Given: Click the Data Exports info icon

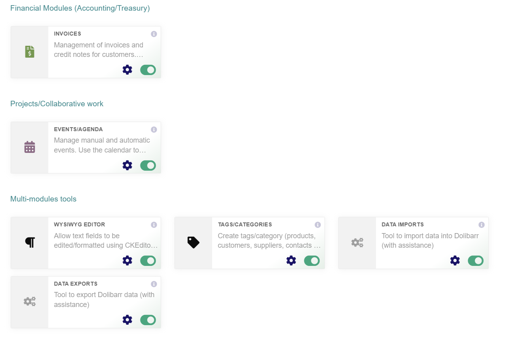Looking at the screenshot, I should 154,284.
